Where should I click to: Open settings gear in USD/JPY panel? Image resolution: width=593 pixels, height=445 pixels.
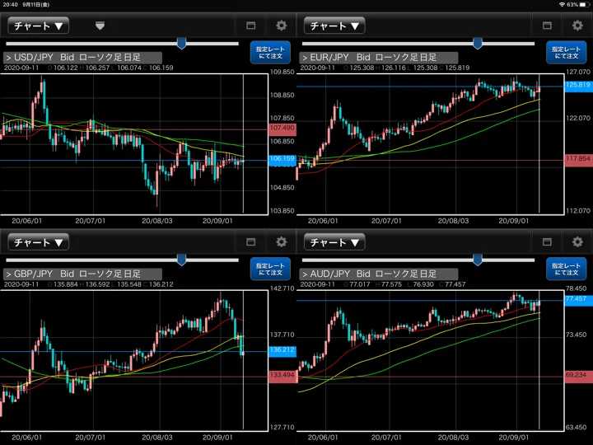[x=281, y=26]
